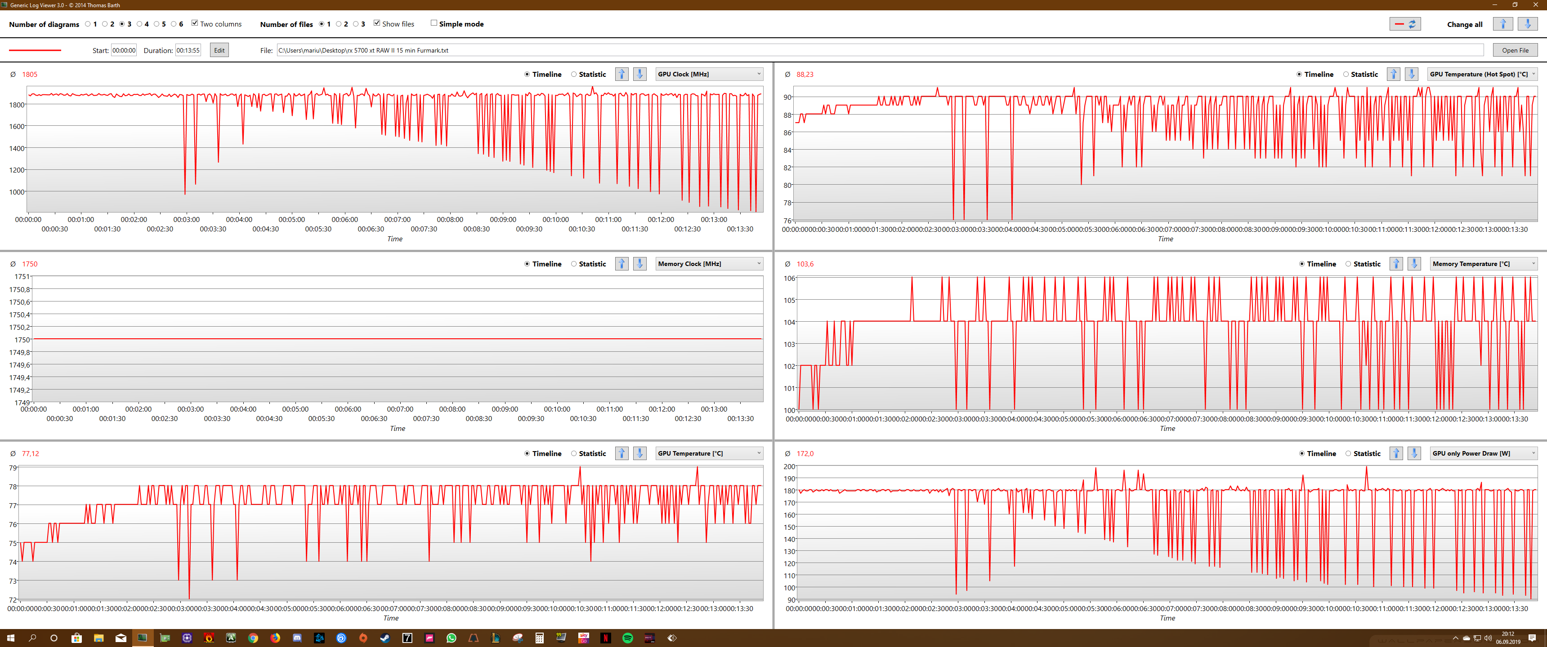Click down arrow icon for GPU only Power Draw
The width and height of the screenshot is (1547, 647).
point(1414,454)
